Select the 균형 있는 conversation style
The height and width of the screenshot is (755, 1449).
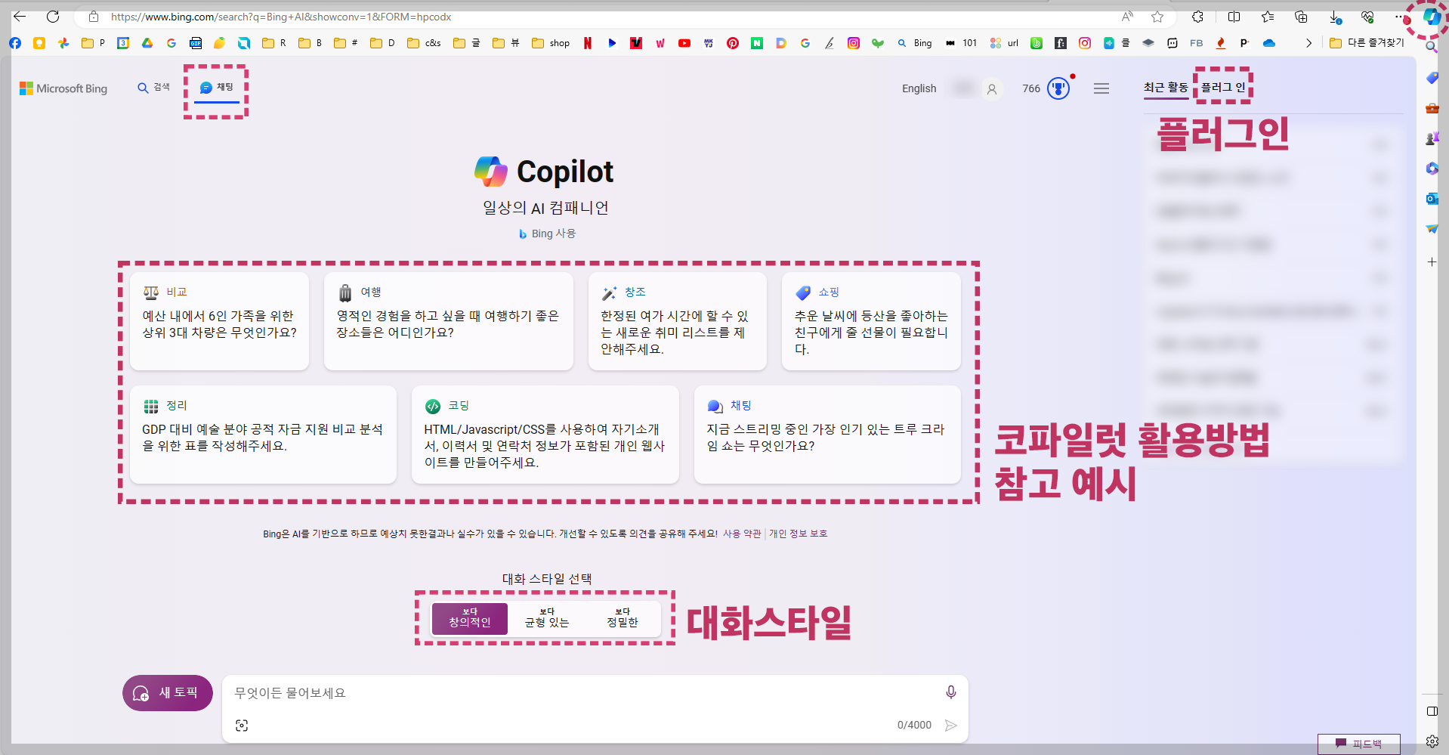pos(547,618)
